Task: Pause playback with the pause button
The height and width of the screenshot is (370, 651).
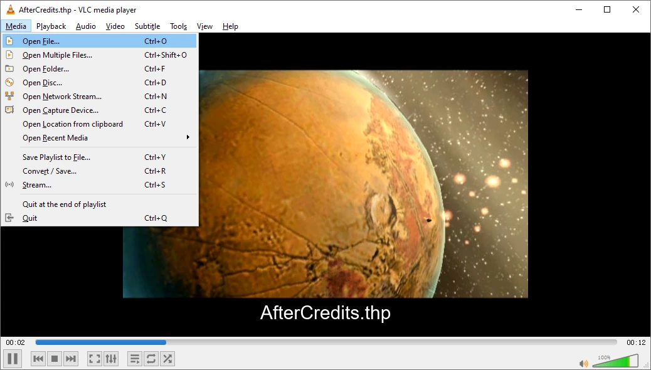Action: click(x=13, y=359)
